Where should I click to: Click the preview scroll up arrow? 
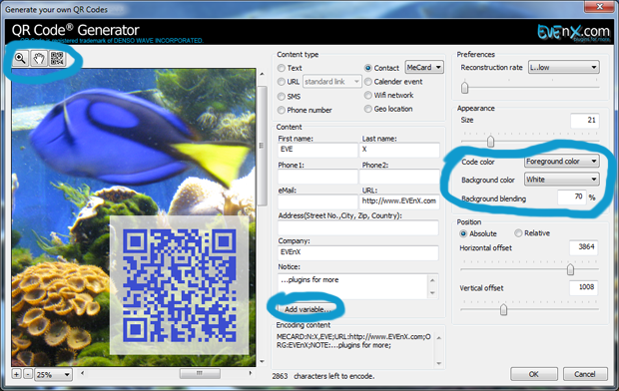[x=262, y=74]
